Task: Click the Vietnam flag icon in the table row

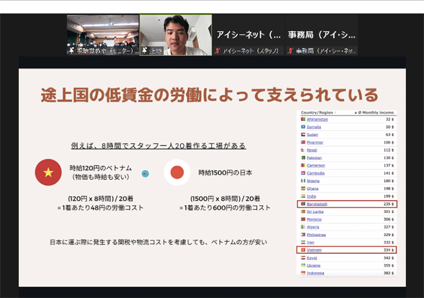Action: point(303,250)
